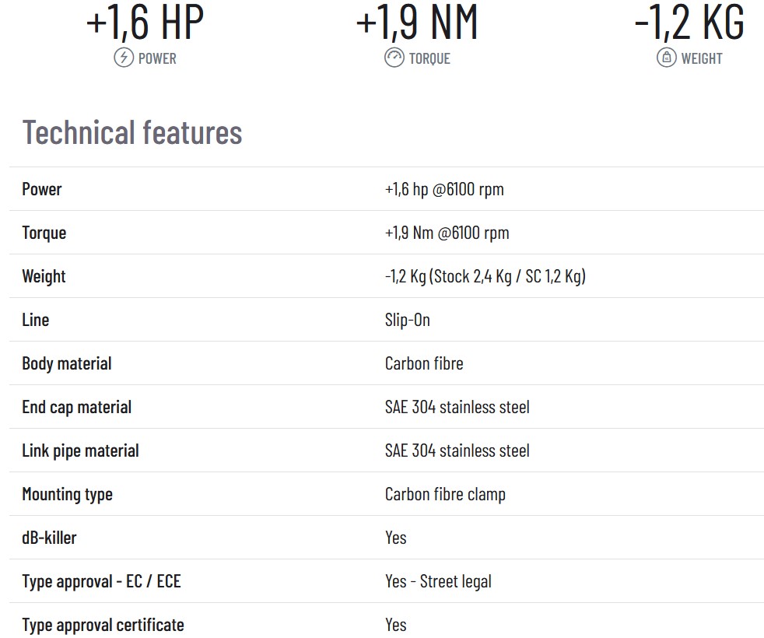Select the Line row label
The height and width of the screenshot is (638, 764).
pos(36,320)
